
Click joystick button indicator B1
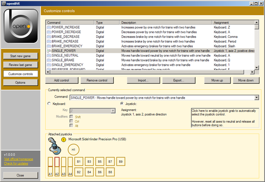(x=79, y=162)
